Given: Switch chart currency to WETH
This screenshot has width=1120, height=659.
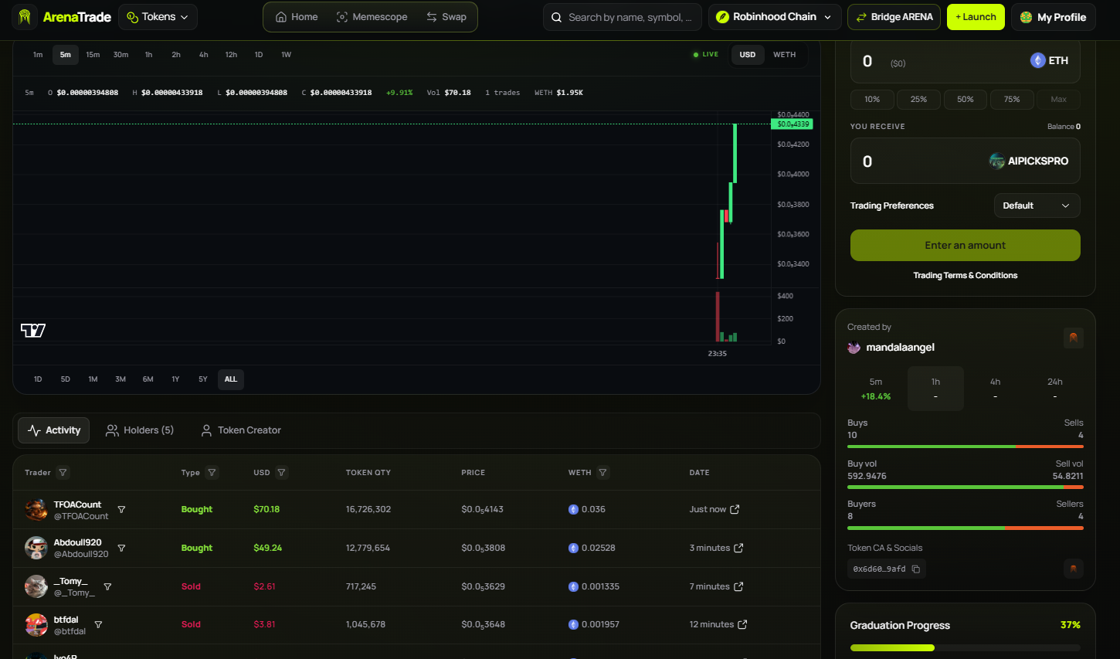Looking at the screenshot, I should 784,55.
